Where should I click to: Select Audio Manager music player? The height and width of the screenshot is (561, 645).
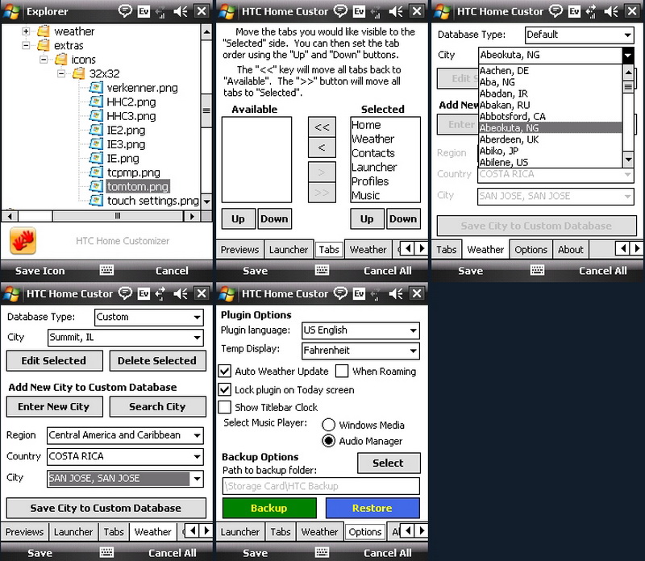(x=328, y=441)
